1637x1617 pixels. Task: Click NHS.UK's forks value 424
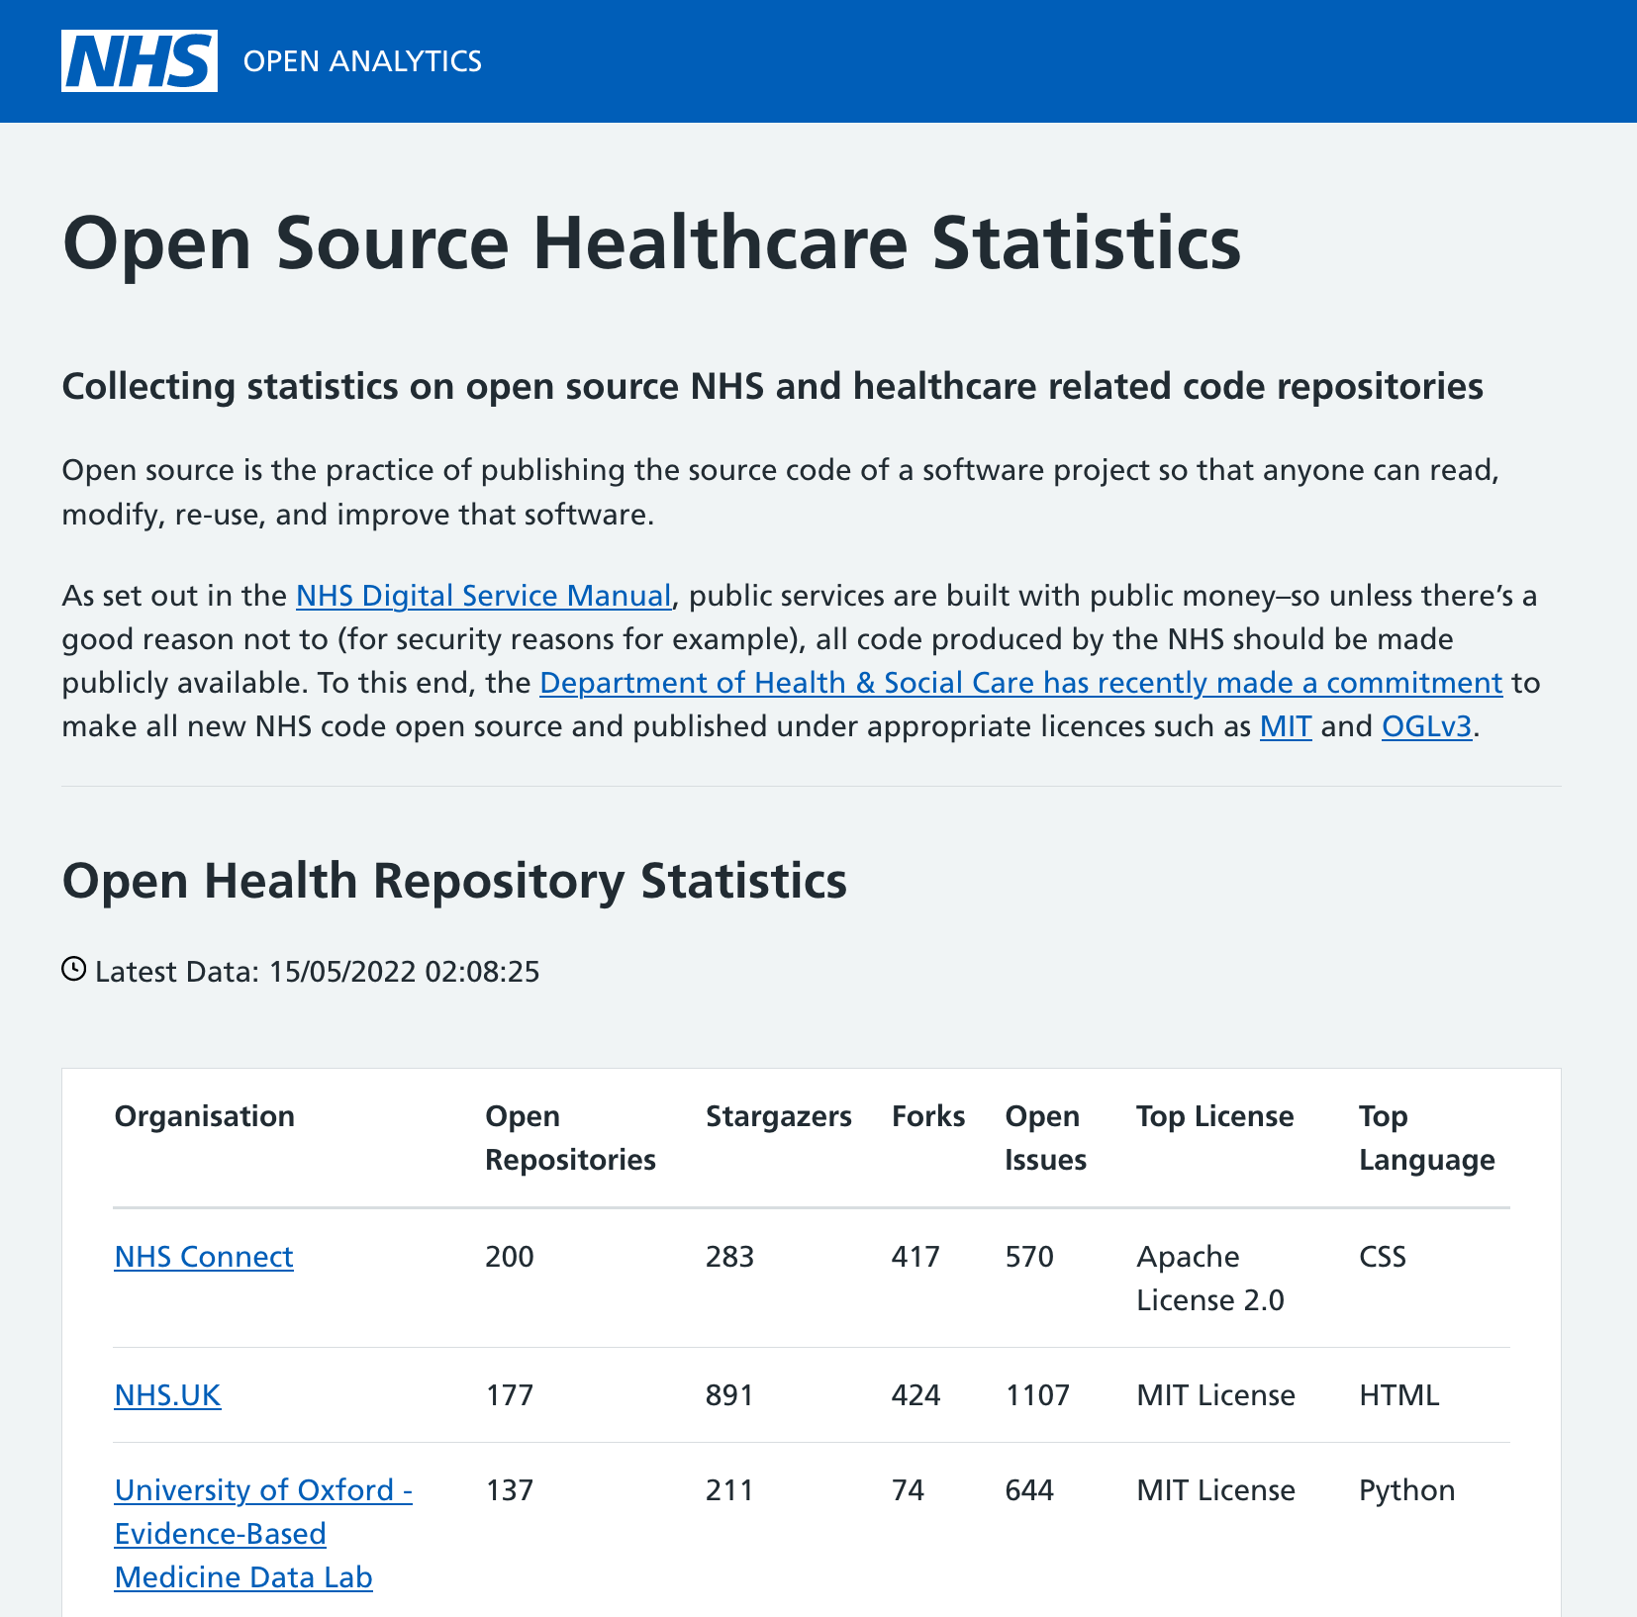(915, 1395)
